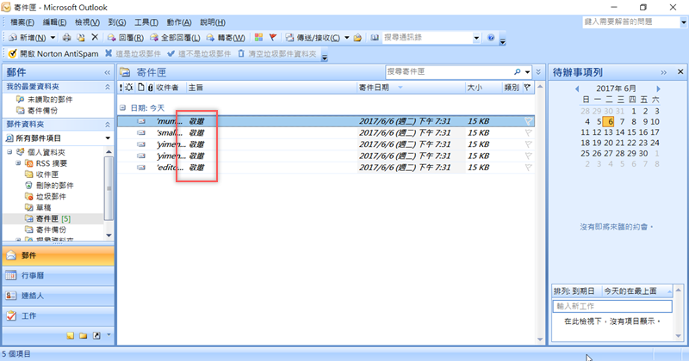Click the Address Book icon
This screenshot has width=689, height=361.
point(375,38)
